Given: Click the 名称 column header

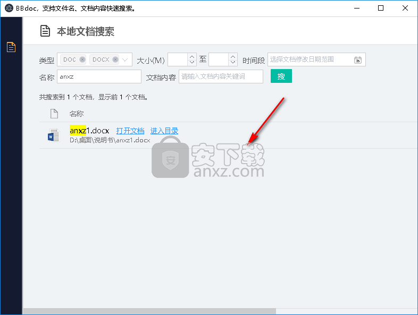Looking at the screenshot, I should tap(76, 114).
